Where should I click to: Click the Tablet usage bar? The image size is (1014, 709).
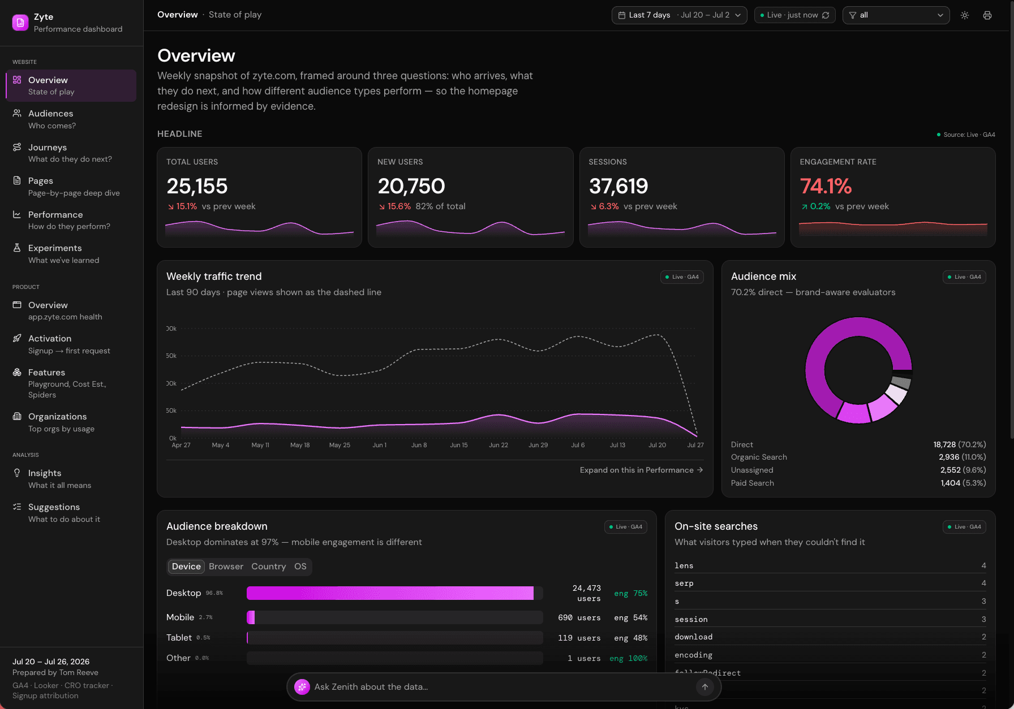coord(394,638)
